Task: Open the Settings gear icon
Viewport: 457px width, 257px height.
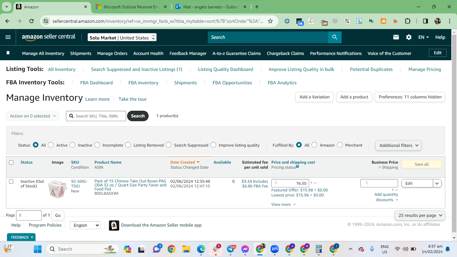Action: [409, 37]
